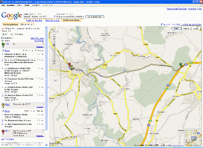Zoom in using the plus button
Viewport: 203px width, 148px height.
point(54,38)
